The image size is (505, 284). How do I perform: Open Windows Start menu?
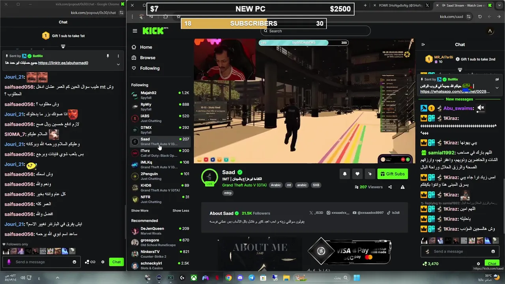click(x=356, y=278)
